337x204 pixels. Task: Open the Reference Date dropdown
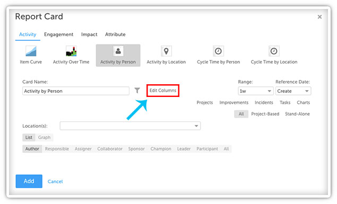(293, 91)
